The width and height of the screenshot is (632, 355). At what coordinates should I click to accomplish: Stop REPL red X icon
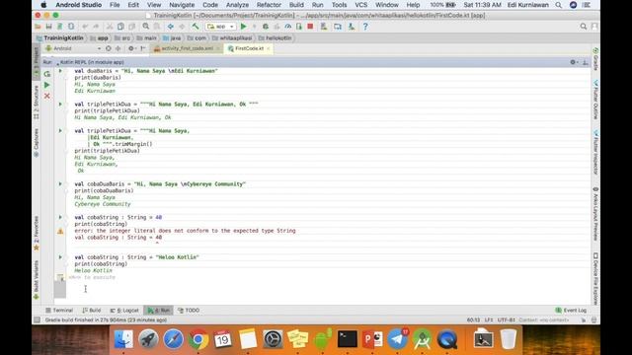(x=47, y=96)
